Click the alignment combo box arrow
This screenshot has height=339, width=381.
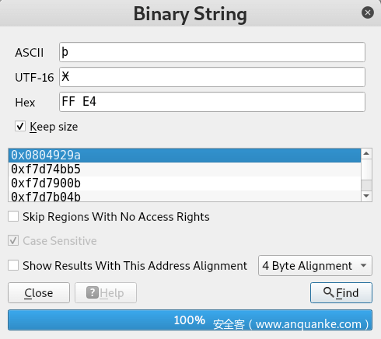tap(364, 266)
